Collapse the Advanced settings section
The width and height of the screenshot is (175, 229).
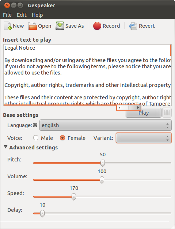pos(6,147)
